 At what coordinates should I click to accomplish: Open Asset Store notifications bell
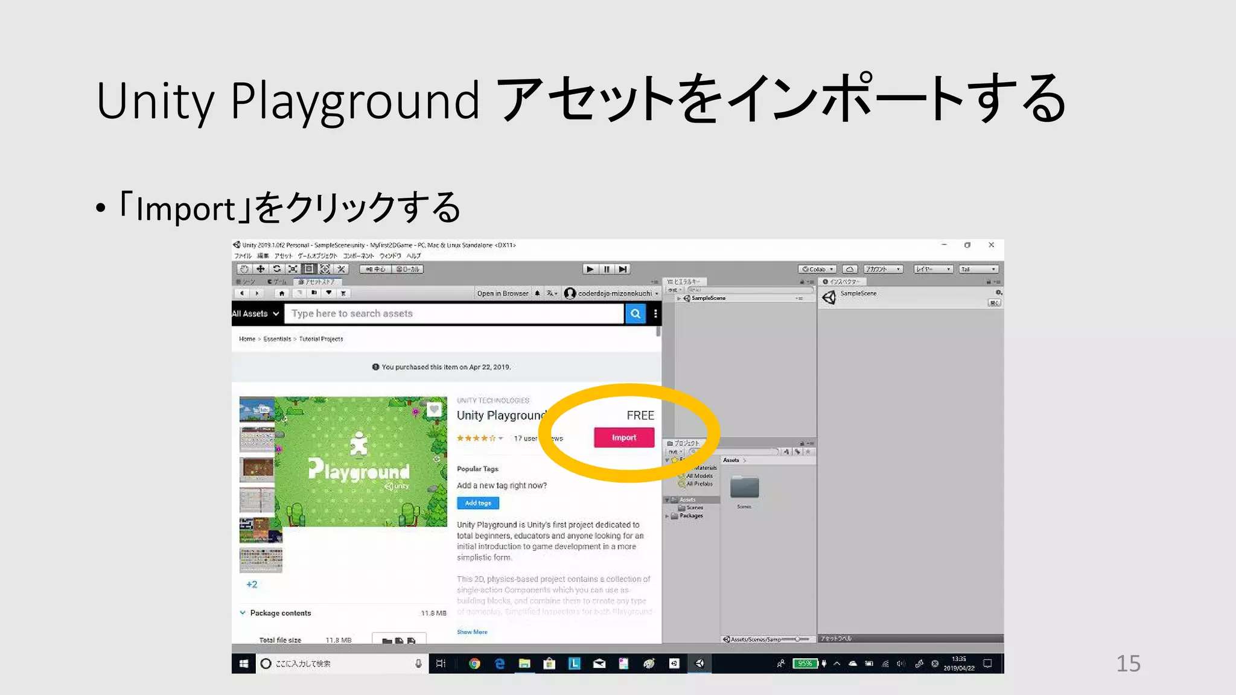(537, 293)
